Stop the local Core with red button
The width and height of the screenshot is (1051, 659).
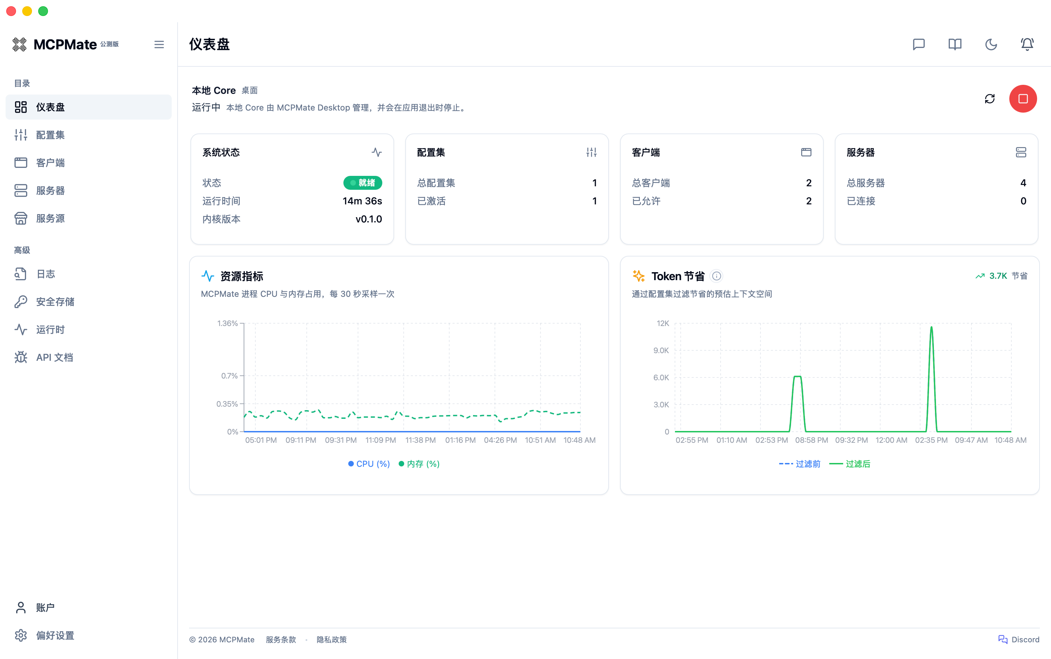[1023, 99]
